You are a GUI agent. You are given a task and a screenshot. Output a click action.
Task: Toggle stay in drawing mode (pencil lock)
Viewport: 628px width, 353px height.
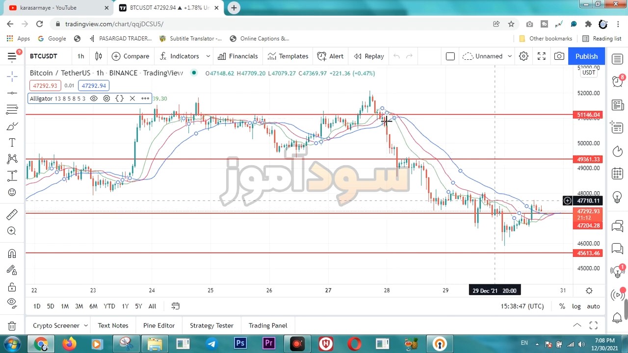click(x=12, y=270)
